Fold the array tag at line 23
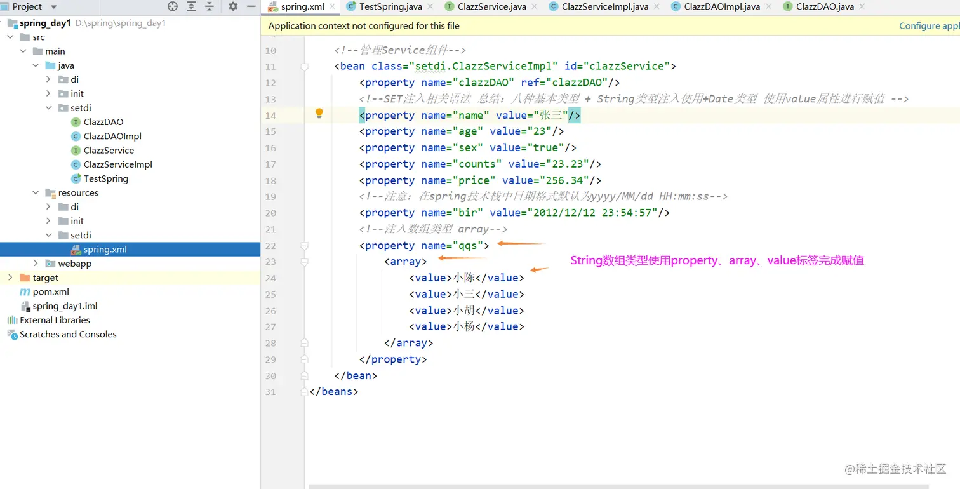 point(304,262)
